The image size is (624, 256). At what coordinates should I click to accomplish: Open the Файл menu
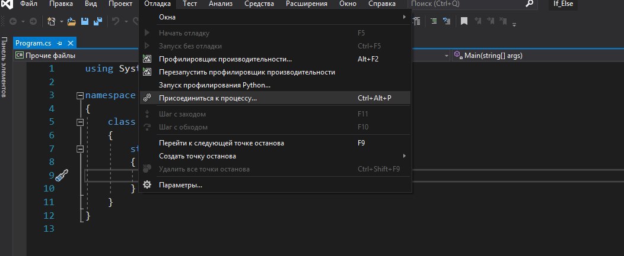28,4
